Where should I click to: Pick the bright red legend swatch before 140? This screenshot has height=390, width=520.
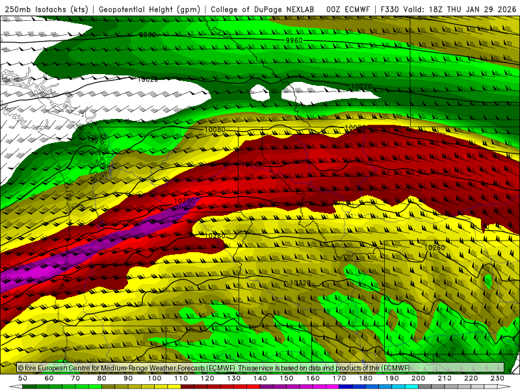point(253,387)
